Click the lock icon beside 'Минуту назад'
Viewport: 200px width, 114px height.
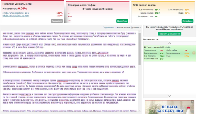pyautogui.click(x=145, y=47)
